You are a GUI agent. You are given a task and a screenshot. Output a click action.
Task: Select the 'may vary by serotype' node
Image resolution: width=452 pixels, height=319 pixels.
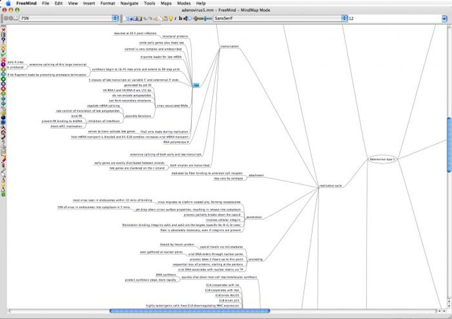[228, 179]
